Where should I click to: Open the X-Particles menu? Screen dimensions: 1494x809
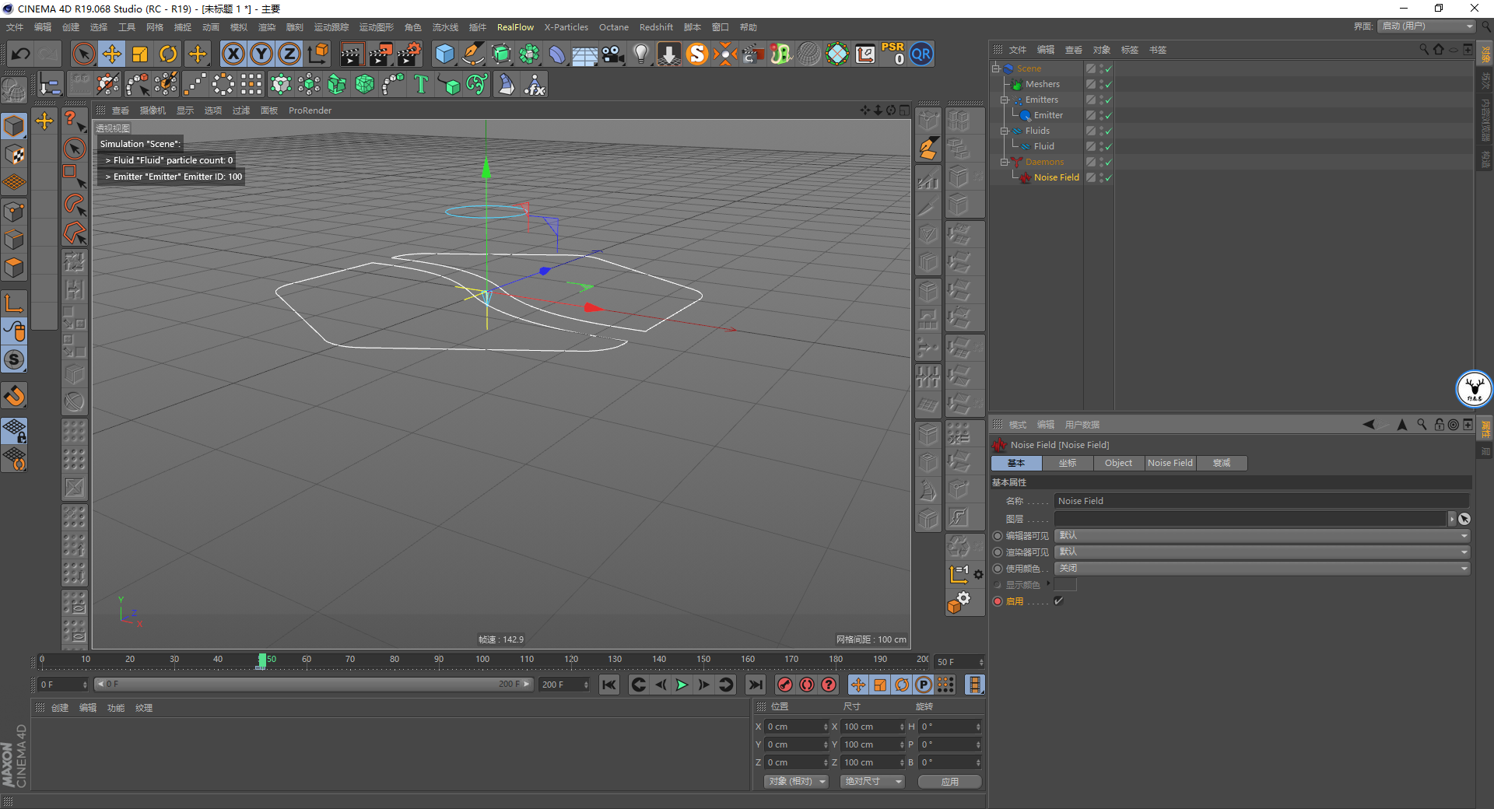point(566,27)
